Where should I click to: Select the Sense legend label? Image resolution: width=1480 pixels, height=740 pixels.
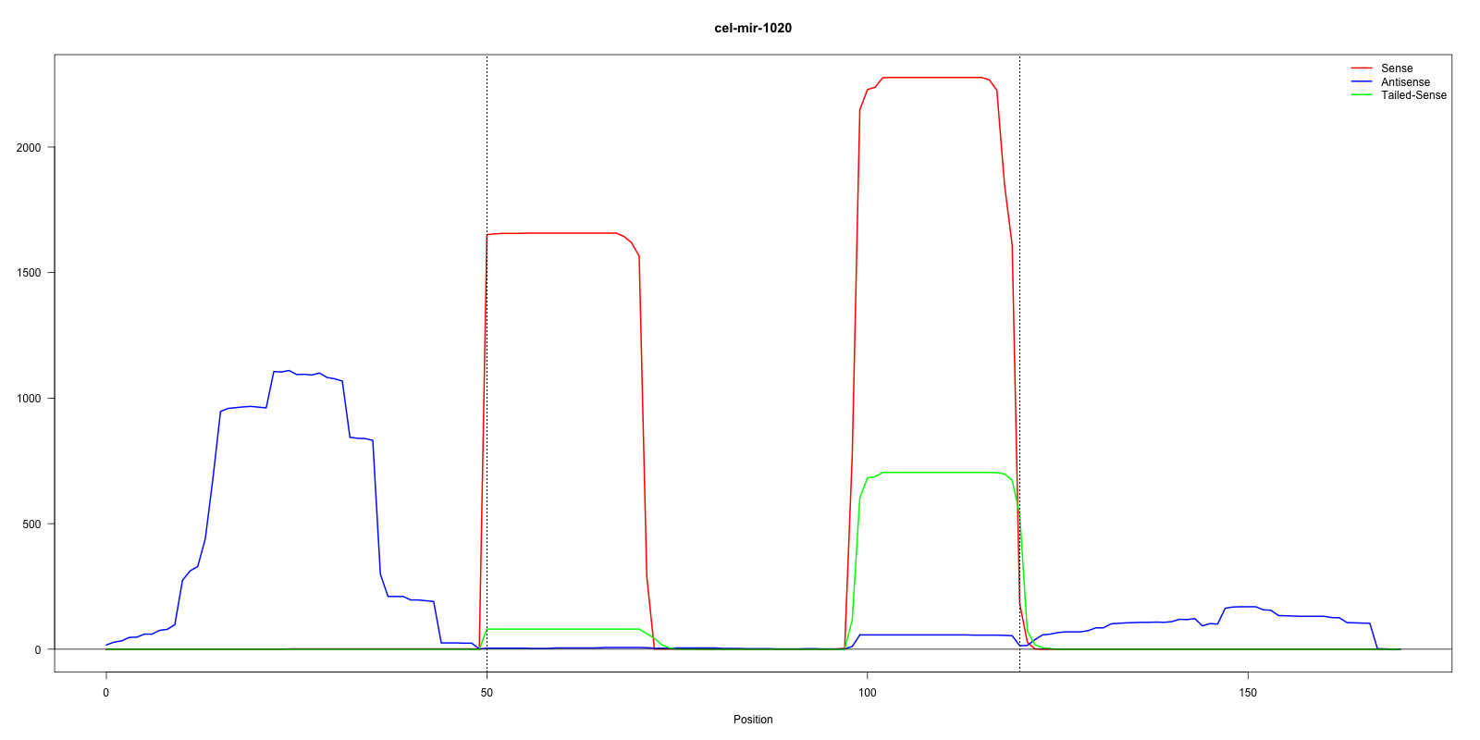(1396, 68)
